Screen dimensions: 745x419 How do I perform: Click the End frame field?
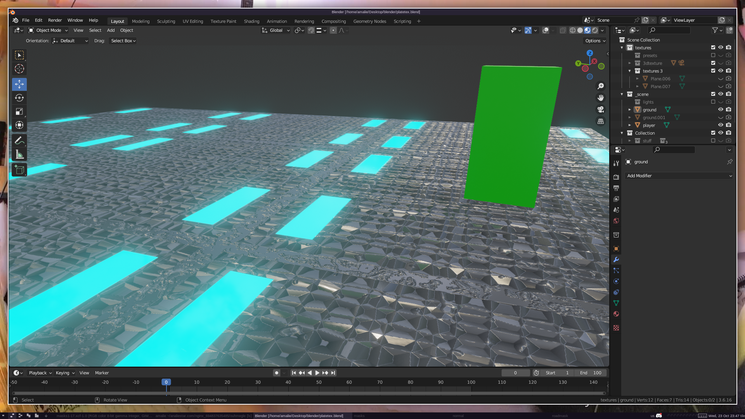click(x=591, y=373)
